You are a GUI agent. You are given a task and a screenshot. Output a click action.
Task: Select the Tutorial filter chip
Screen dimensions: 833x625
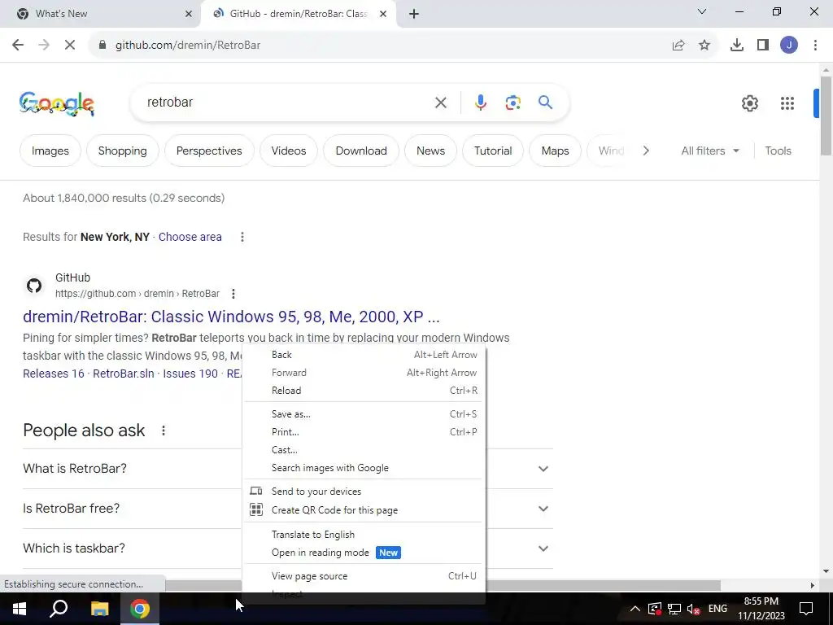point(493,151)
